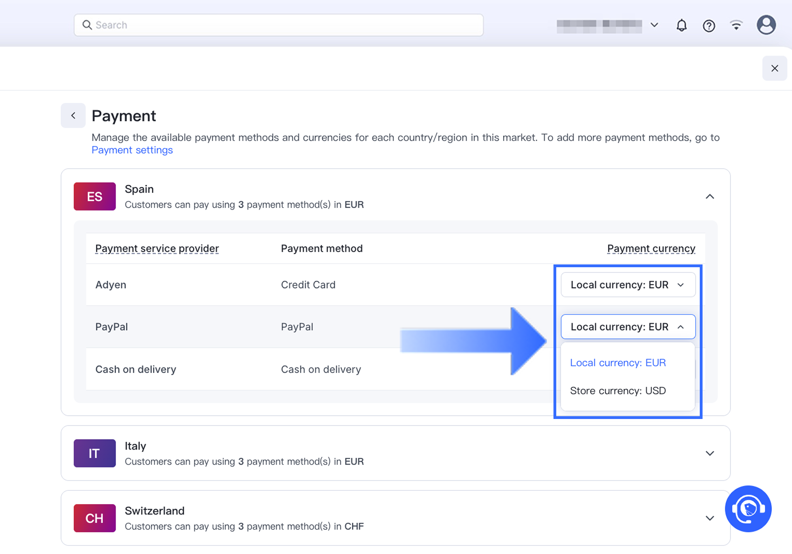The width and height of the screenshot is (792, 554).
Task: Click the IT Italy country badge
Action: tap(95, 453)
